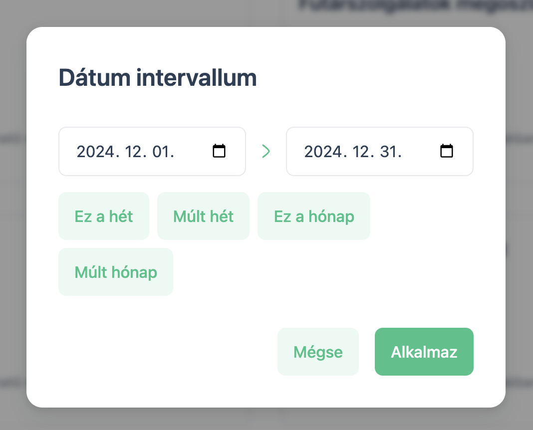Screen dimensions: 533x430
Task: Cancel with the Mégse button
Action: (x=318, y=352)
